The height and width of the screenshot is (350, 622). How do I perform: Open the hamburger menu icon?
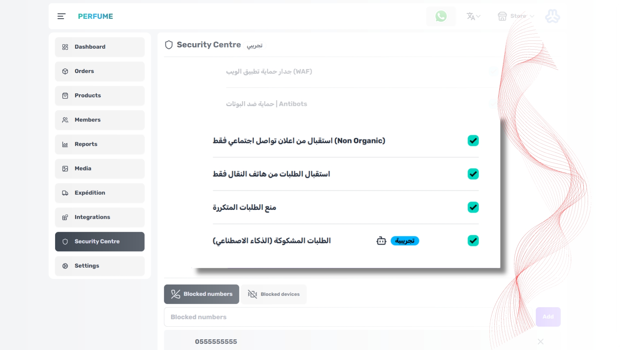pos(61,16)
